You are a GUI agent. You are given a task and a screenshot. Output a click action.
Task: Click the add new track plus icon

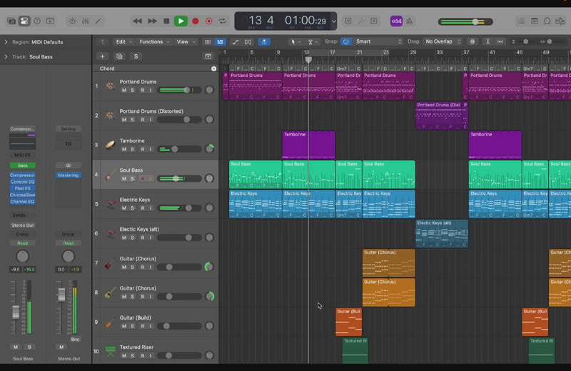[102, 56]
